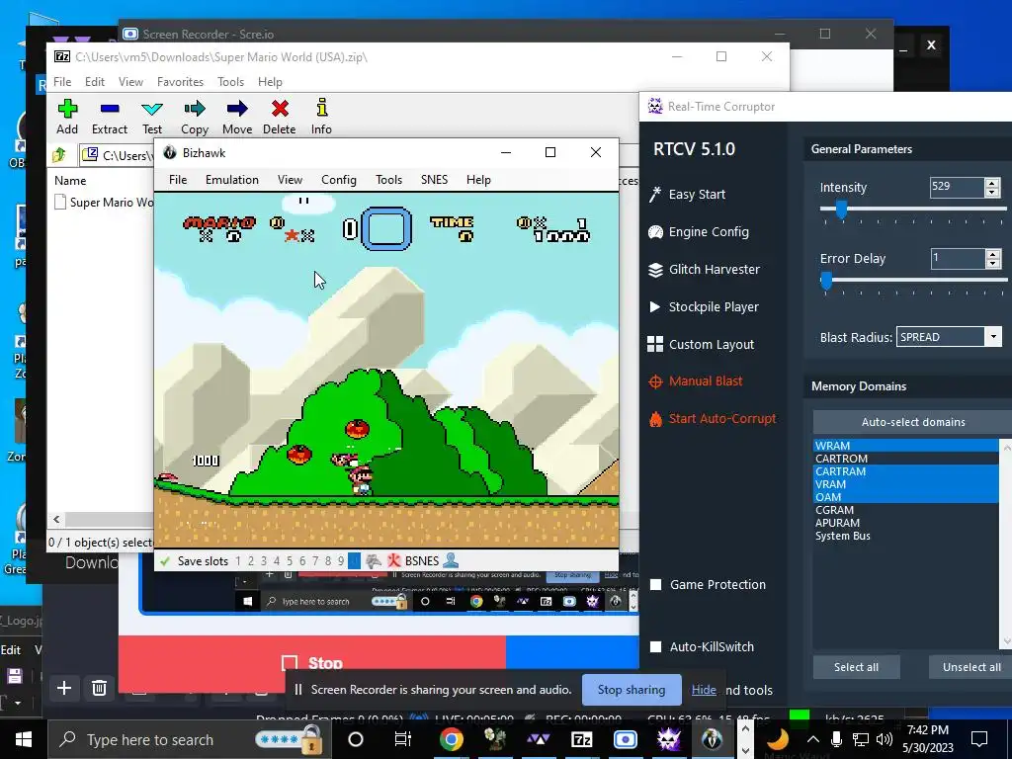Enable the Game Protection checkbox
The image size is (1012, 759).
pos(656,585)
